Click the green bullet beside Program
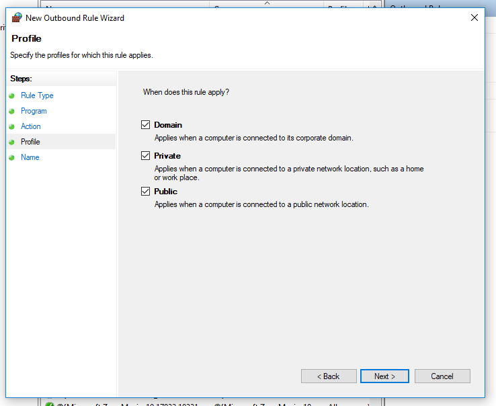 (x=12, y=111)
